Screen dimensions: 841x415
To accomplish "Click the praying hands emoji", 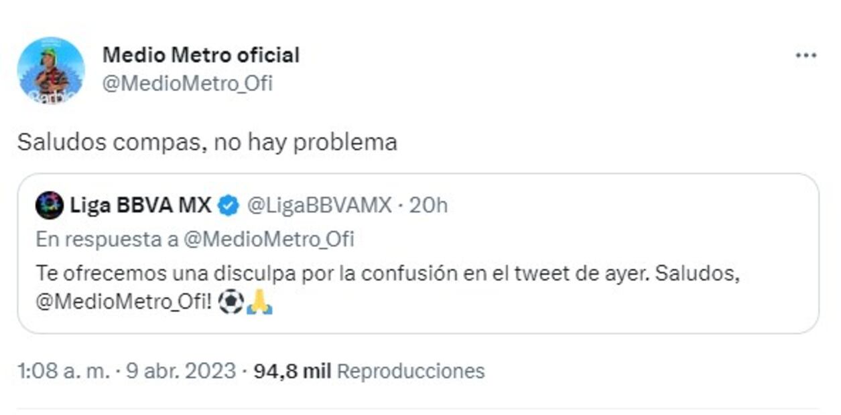I will (259, 302).
